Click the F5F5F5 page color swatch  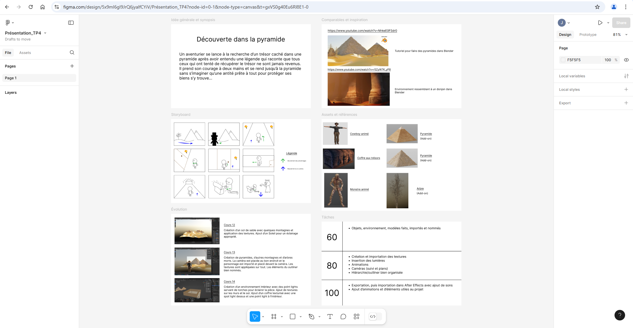click(x=563, y=60)
